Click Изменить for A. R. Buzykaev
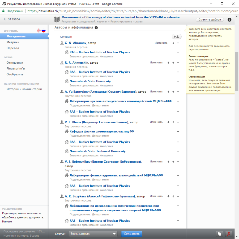 click(156, 196)
